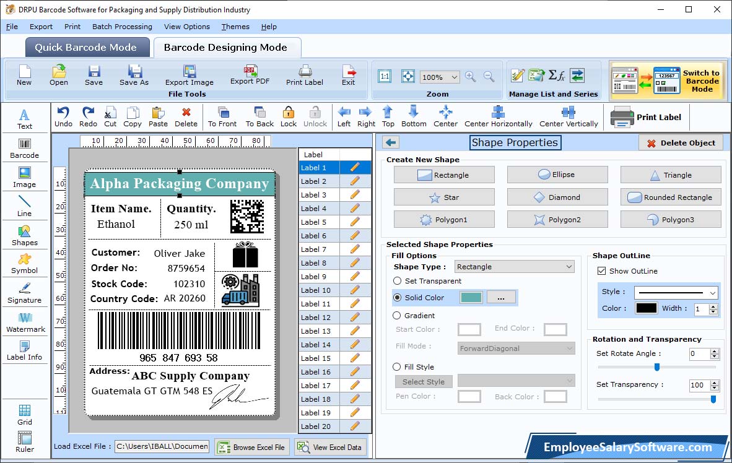The image size is (732, 463).
Task: Click the Set Rotate Angle slider
Action: 656,367
